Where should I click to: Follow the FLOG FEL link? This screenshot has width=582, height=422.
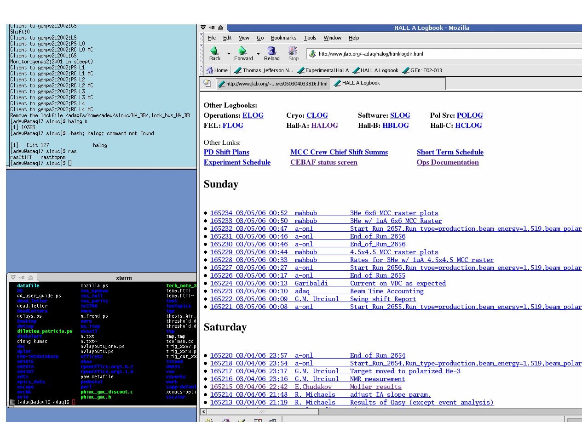tap(233, 125)
